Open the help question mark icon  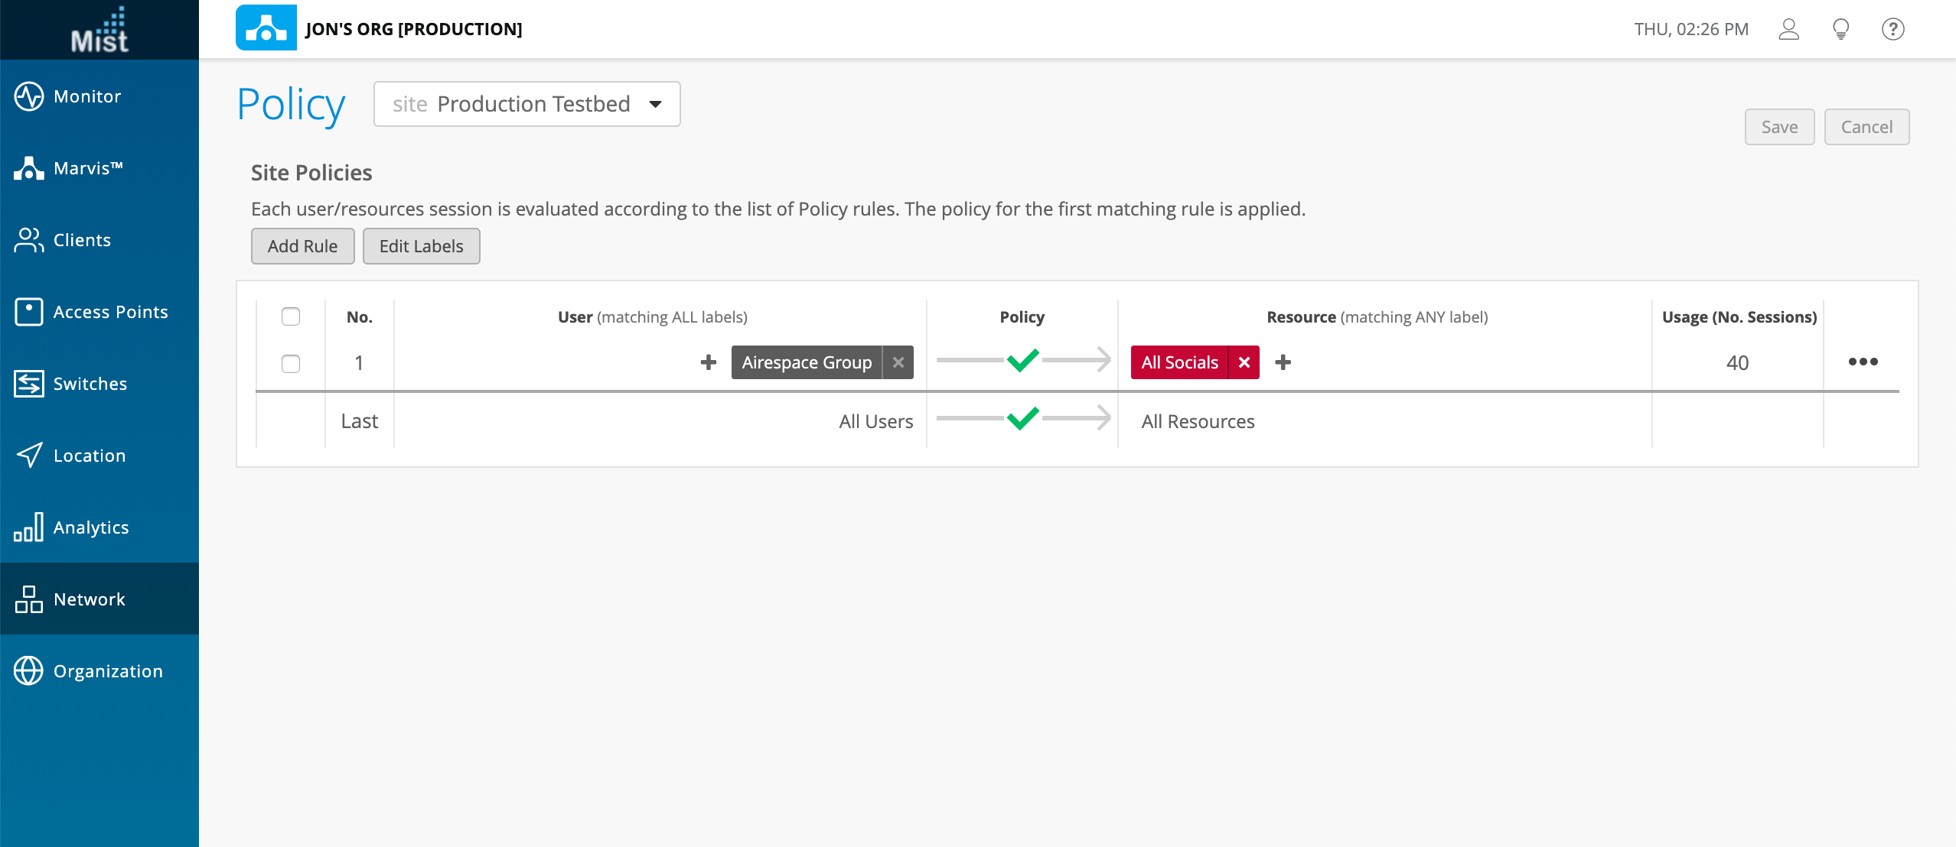(1892, 29)
